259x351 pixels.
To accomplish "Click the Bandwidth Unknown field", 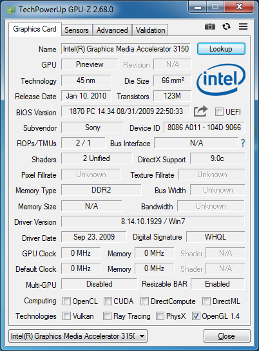I will tap(211, 206).
